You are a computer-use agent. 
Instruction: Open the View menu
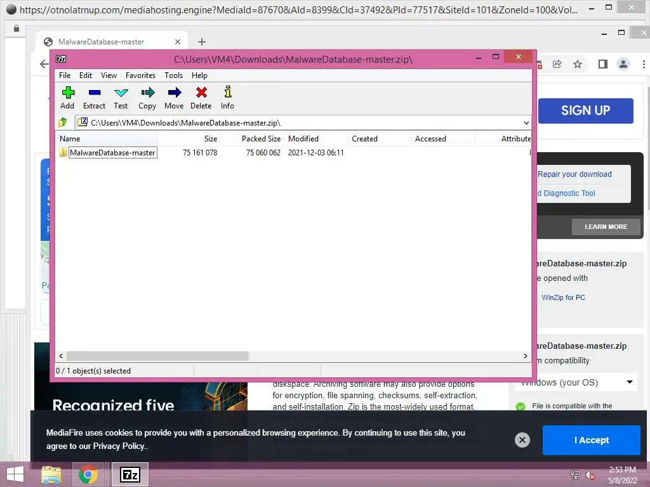109,75
